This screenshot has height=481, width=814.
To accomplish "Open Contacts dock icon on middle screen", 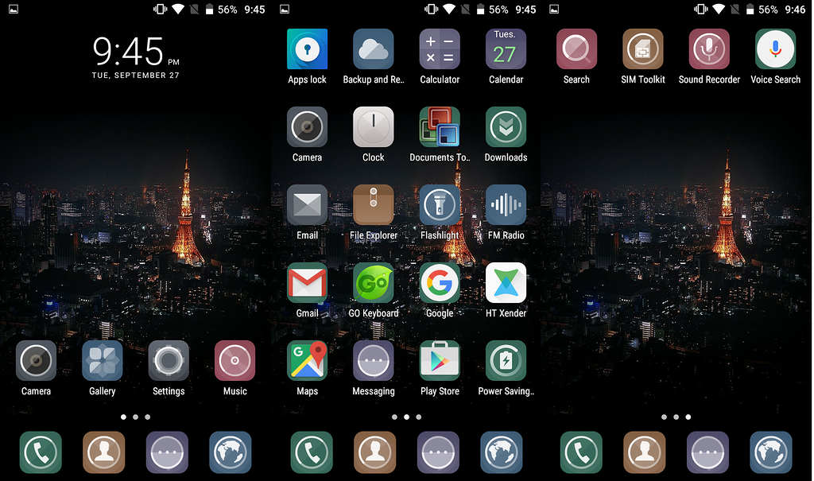I will coord(375,452).
